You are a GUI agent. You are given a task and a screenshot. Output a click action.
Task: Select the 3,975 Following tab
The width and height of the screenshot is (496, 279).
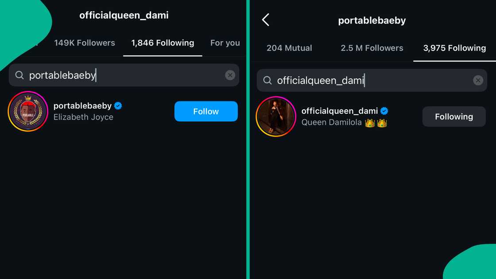click(x=454, y=48)
